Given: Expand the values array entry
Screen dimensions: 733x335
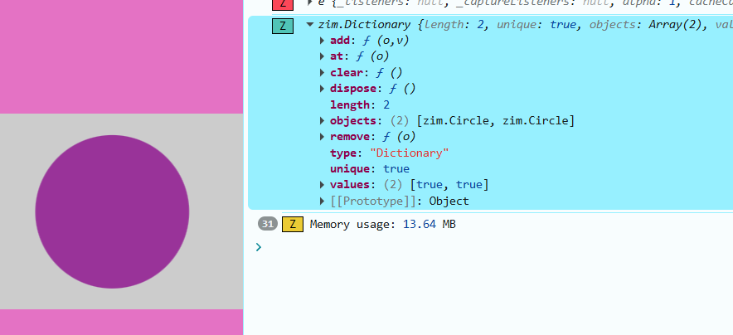Looking at the screenshot, I should point(323,185).
